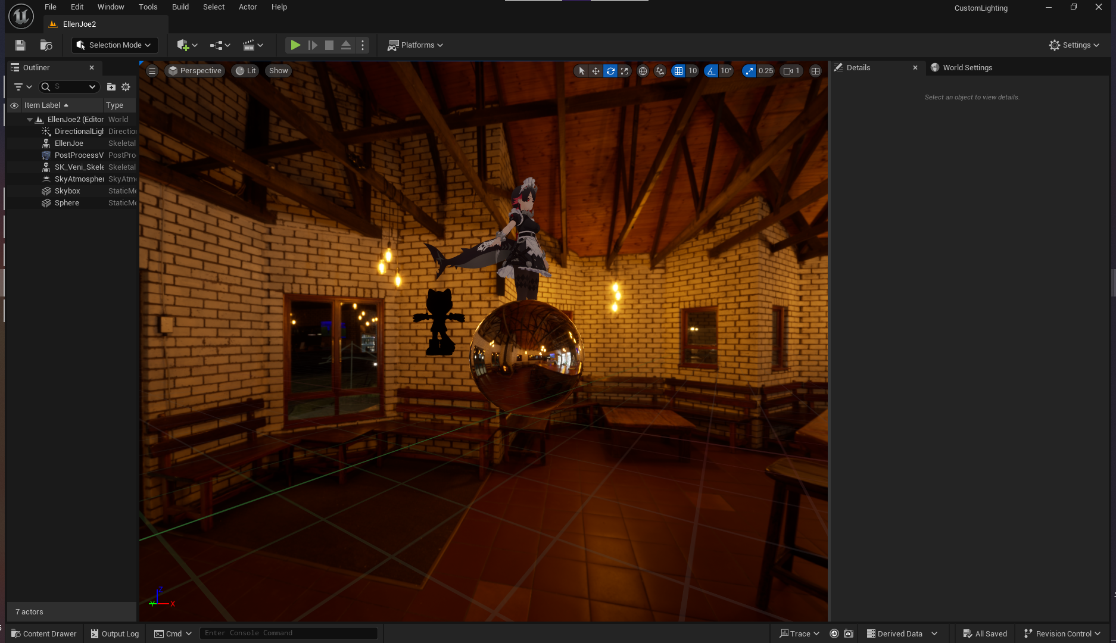Close the Outliner panel tab
This screenshot has height=643, width=1116.
click(x=92, y=68)
